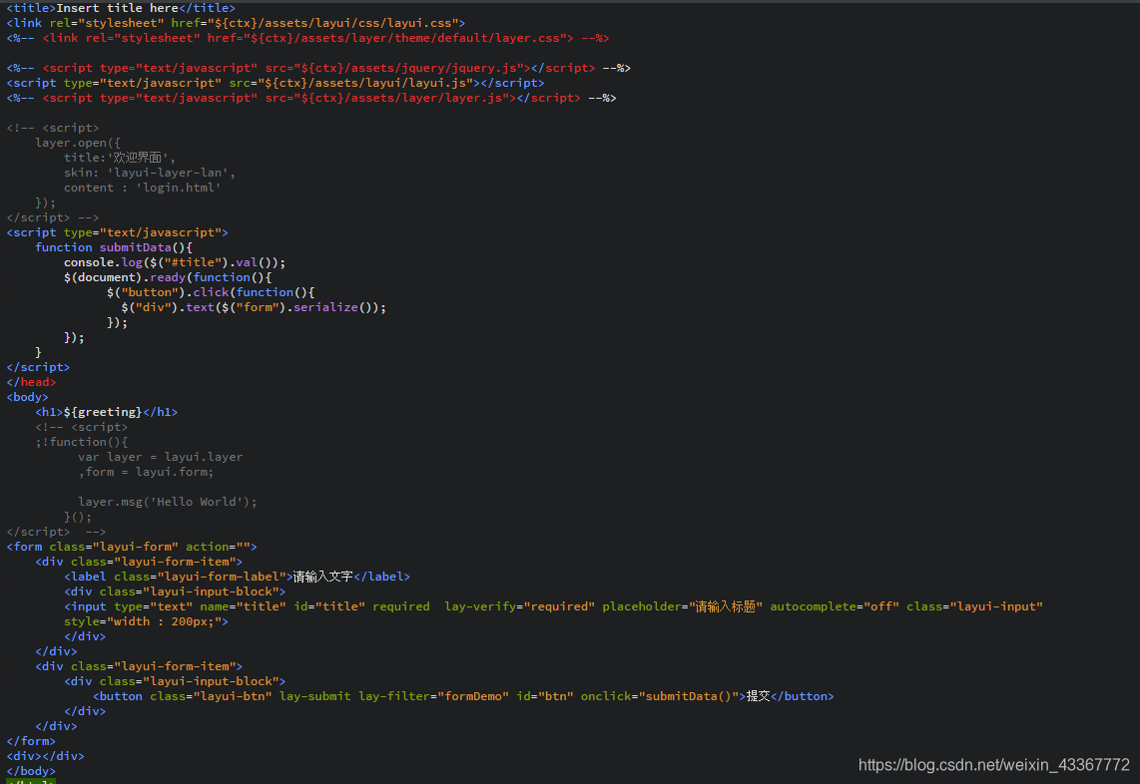
Task: Click the input type="text" name="title" line
Action: click(553, 606)
